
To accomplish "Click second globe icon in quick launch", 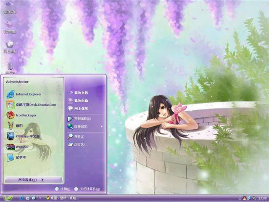I will click(x=27, y=198).
